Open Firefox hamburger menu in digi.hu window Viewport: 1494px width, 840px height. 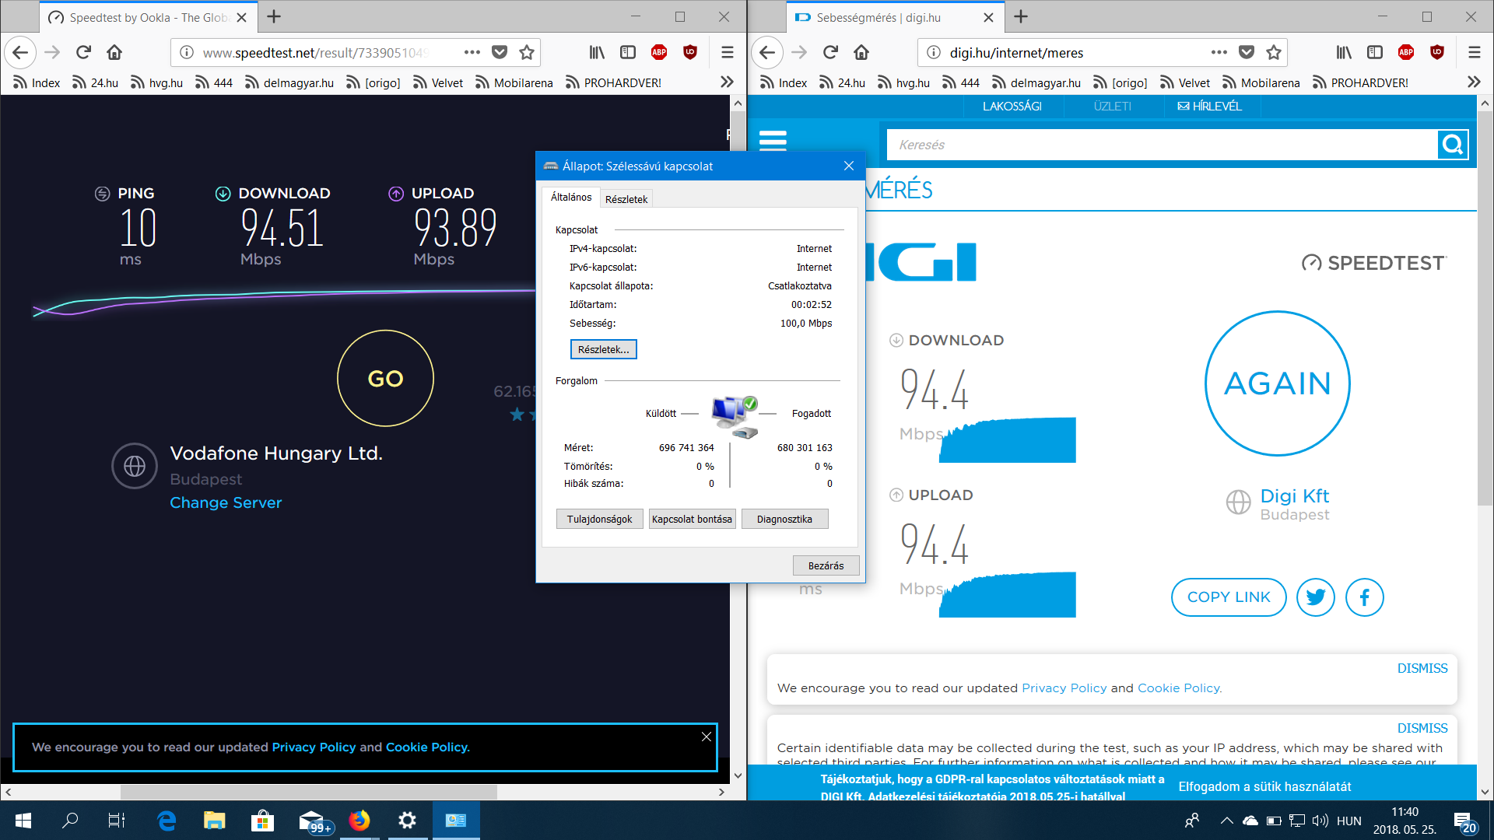click(x=1475, y=52)
